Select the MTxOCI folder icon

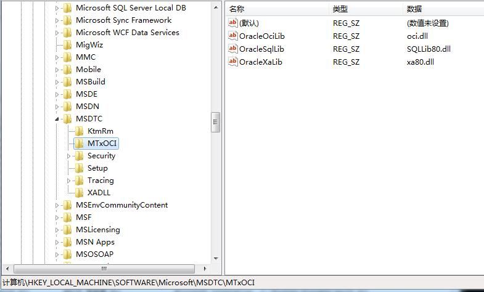(79, 144)
